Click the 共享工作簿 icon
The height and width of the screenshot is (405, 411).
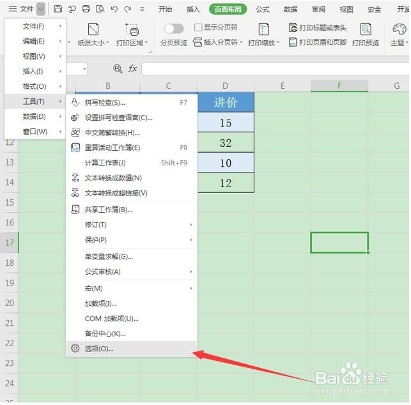click(x=75, y=210)
